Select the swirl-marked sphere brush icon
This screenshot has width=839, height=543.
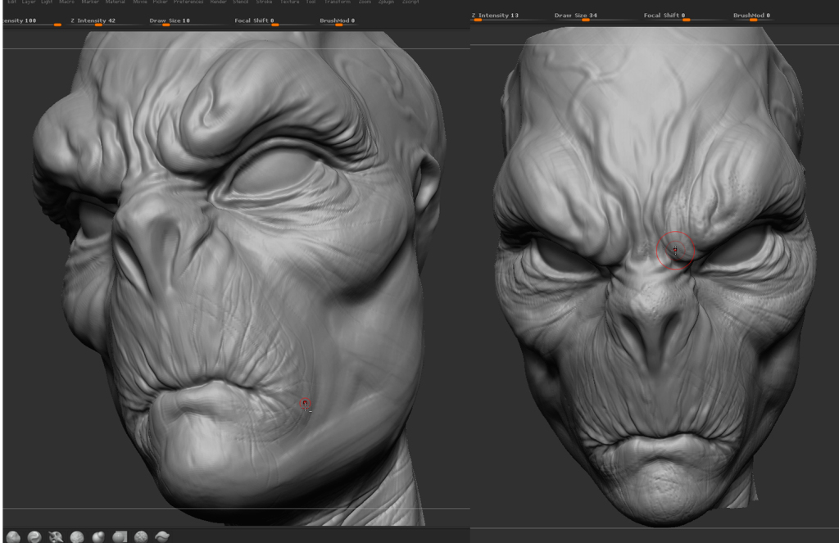(34, 536)
